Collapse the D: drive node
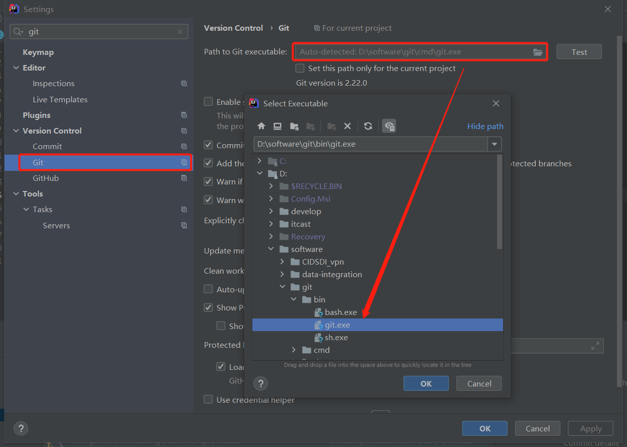Image resolution: width=627 pixels, height=447 pixels. pos(260,174)
